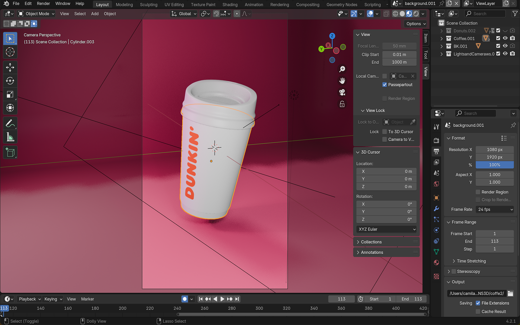Open the Texture properties checker icon
This screenshot has width=520, height=325.
436,276
